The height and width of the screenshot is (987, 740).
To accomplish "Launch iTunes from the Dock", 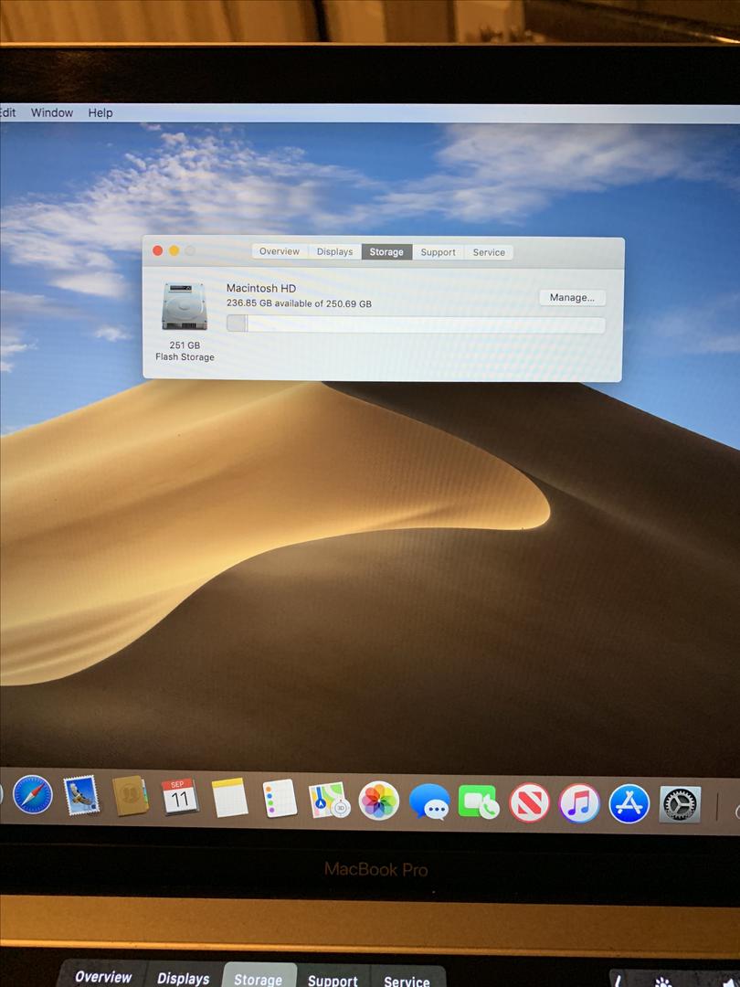I will 579,803.
